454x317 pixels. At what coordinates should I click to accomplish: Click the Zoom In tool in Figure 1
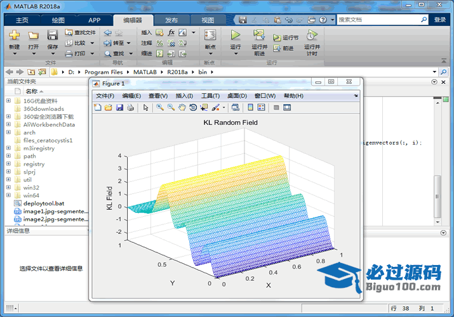(x=160, y=108)
